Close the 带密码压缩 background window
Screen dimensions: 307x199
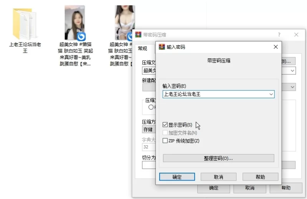pos(296,35)
